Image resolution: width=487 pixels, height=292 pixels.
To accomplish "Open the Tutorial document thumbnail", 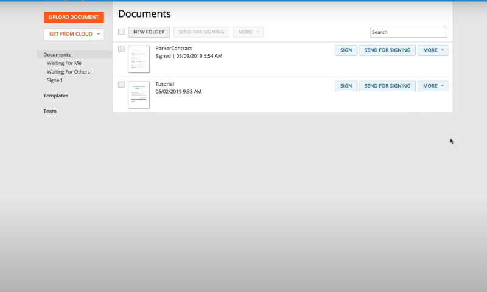I will tap(139, 95).
